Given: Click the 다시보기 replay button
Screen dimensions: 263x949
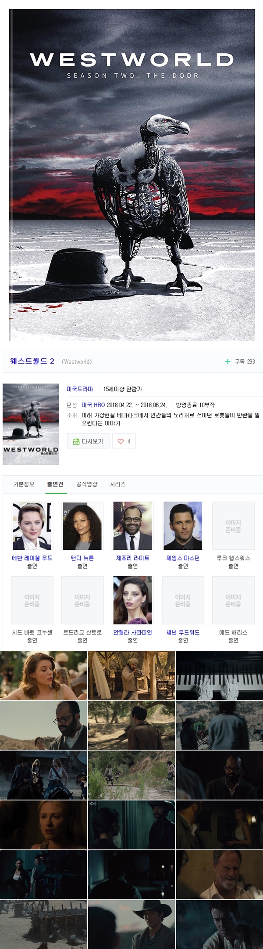Looking at the screenshot, I should (x=88, y=441).
